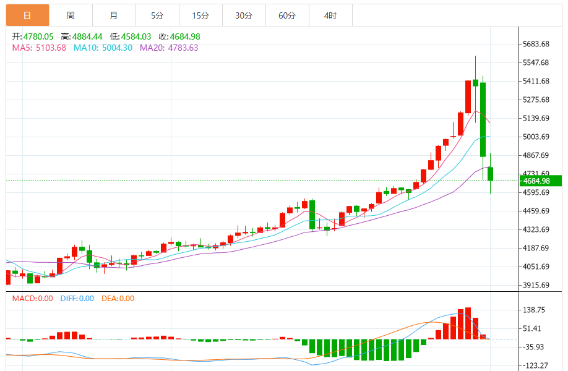Click the MA5: 5103.68 indicator label
This screenshot has width=568, height=371.
click(39, 48)
